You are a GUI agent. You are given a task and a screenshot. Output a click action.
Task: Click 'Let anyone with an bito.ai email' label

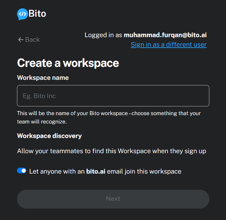(105, 171)
